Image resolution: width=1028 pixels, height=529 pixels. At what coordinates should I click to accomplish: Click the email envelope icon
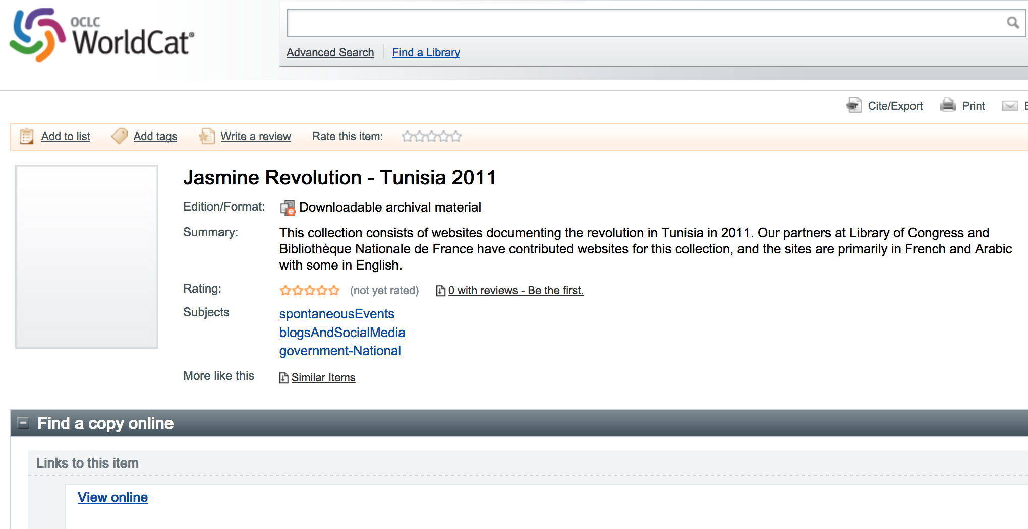1010,106
